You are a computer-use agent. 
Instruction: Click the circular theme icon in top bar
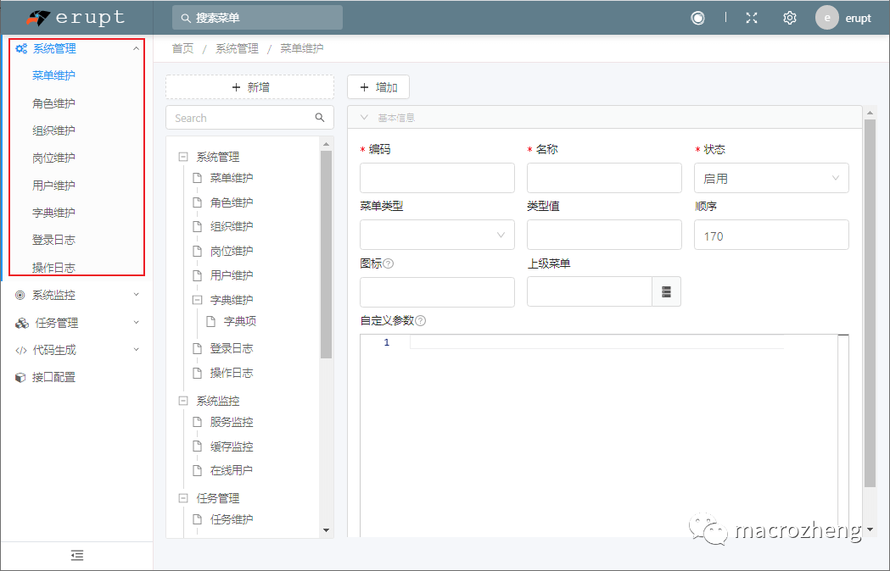tap(697, 18)
